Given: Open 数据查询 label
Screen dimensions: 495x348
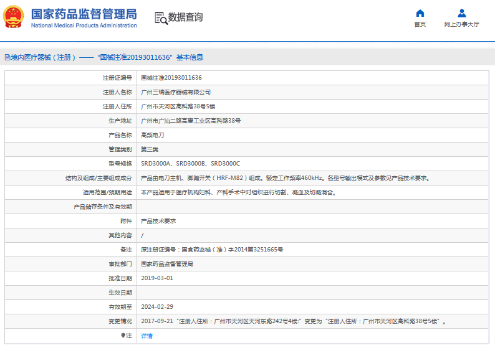Looking at the screenshot, I should tap(185, 17).
